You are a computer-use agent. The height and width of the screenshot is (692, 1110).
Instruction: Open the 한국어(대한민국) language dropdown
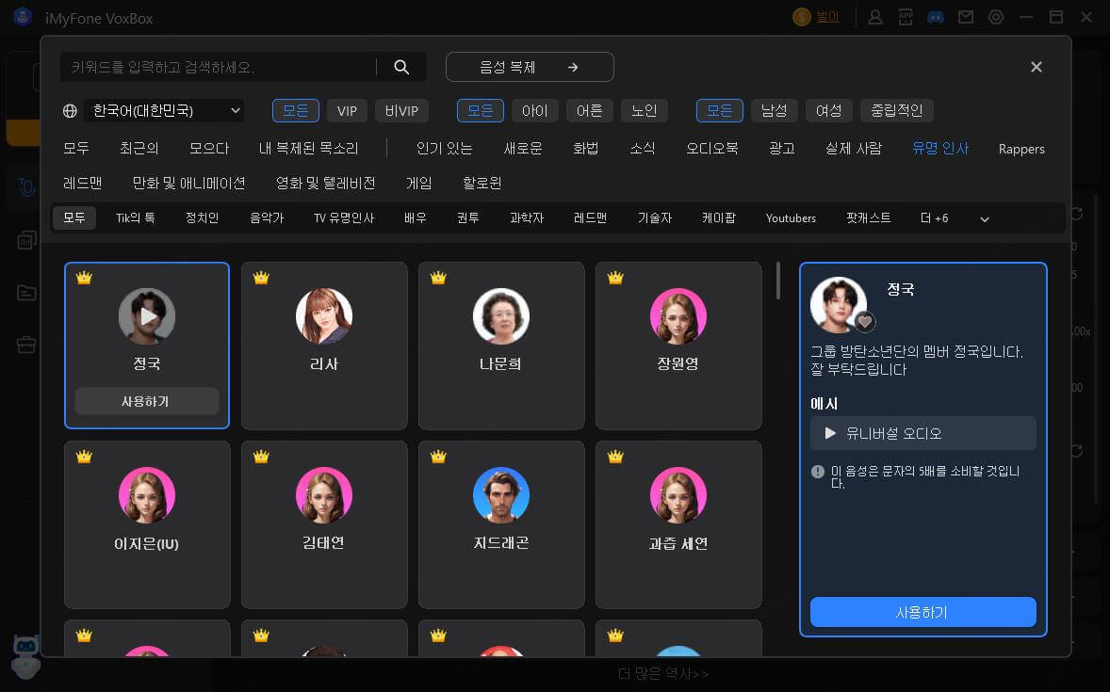click(x=164, y=111)
